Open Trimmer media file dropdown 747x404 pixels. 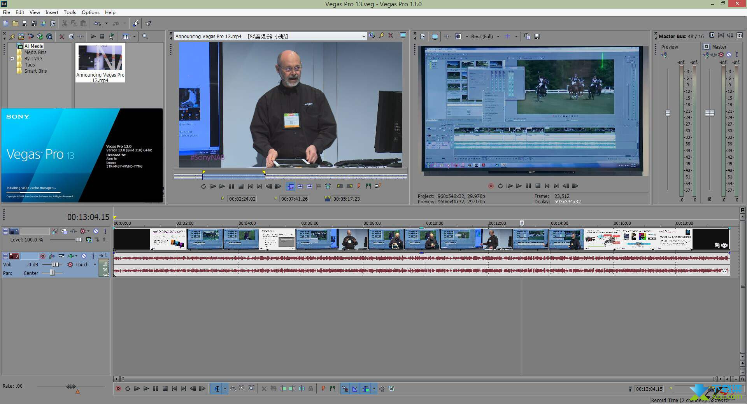[363, 37]
